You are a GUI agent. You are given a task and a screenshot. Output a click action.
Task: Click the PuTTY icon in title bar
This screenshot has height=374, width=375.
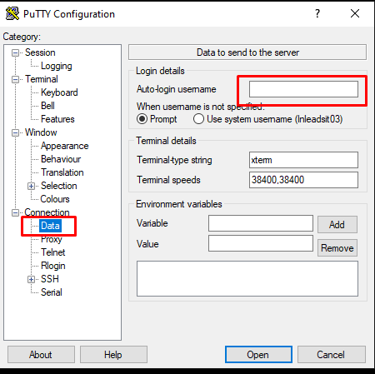12,13
